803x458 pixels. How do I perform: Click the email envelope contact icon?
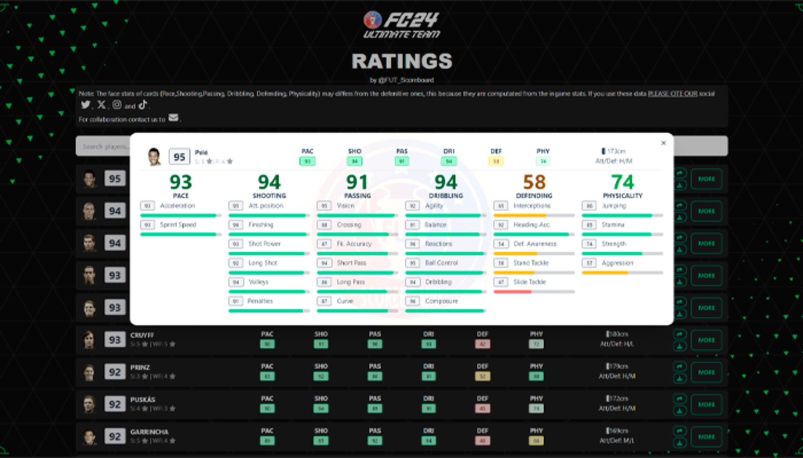click(173, 118)
